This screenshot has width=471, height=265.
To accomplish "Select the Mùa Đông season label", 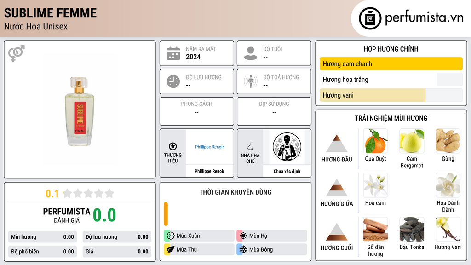I will pyautogui.click(x=261, y=249).
